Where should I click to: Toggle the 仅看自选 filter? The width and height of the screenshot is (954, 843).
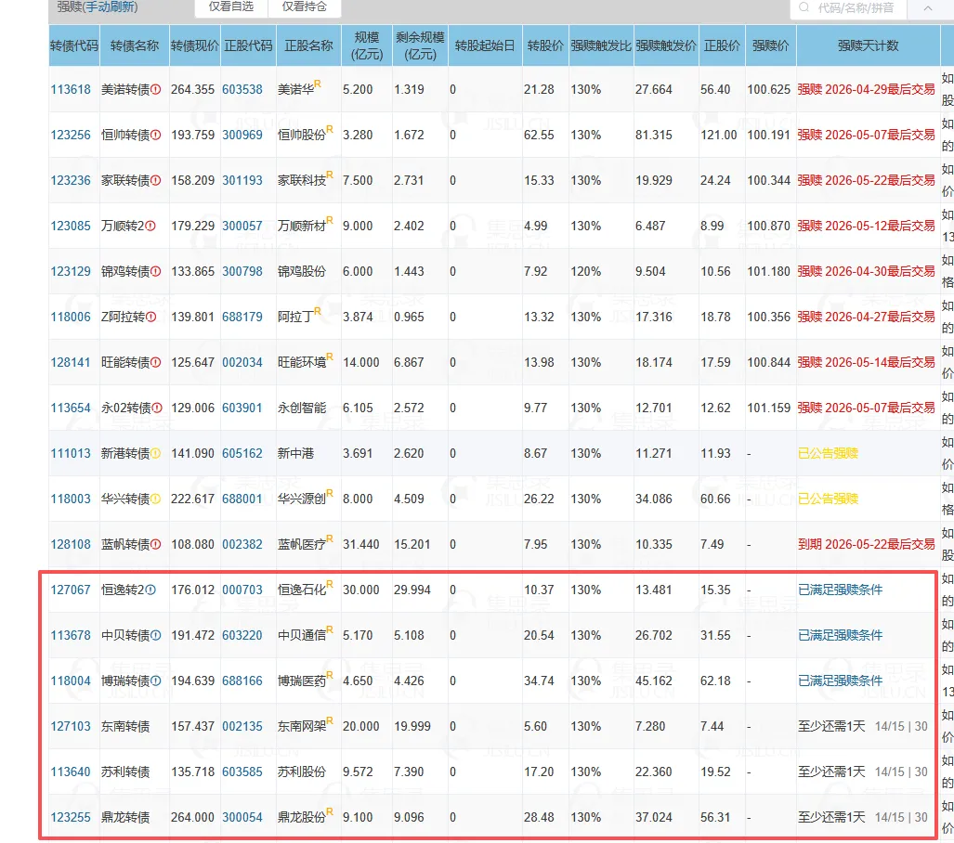point(231,7)
